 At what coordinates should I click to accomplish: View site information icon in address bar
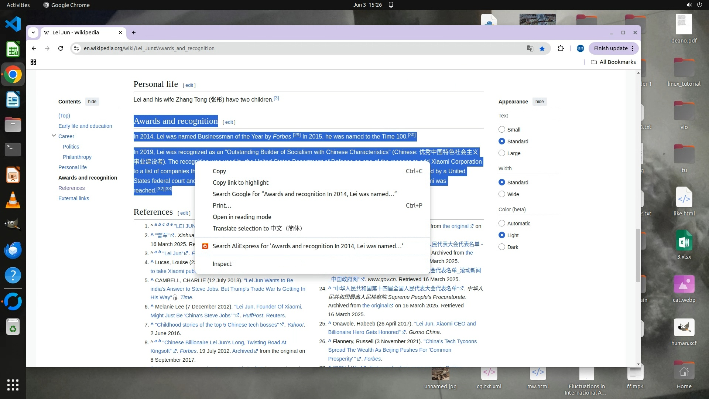[76, 48]
